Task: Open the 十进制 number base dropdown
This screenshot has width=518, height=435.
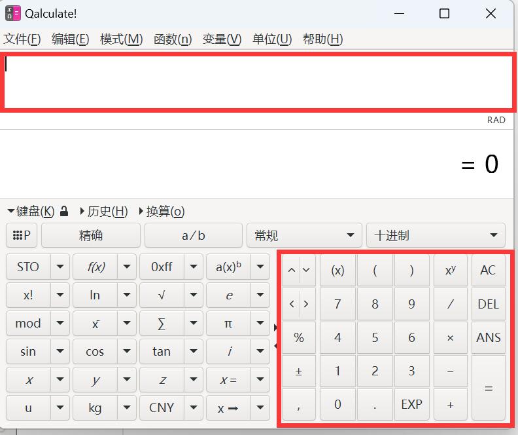Action: click(x=436, y=235)
